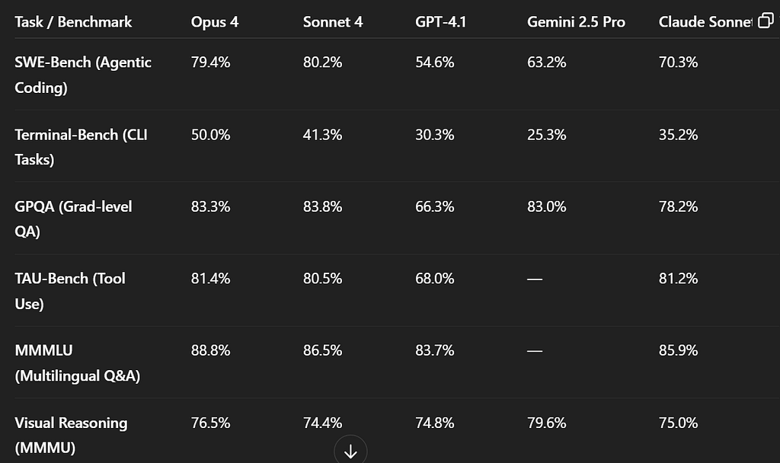Viewport: 780px width, 463px height.
Task: Click the Claude Sonnet column header
Action: (x=705, y=22)
